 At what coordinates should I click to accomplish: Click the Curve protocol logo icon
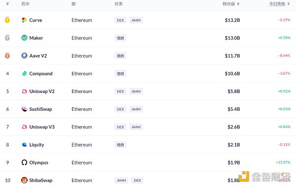pos(24,20)
